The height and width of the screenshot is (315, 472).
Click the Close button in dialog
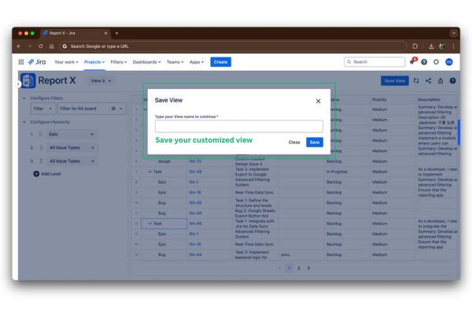[x=294, y=143]
